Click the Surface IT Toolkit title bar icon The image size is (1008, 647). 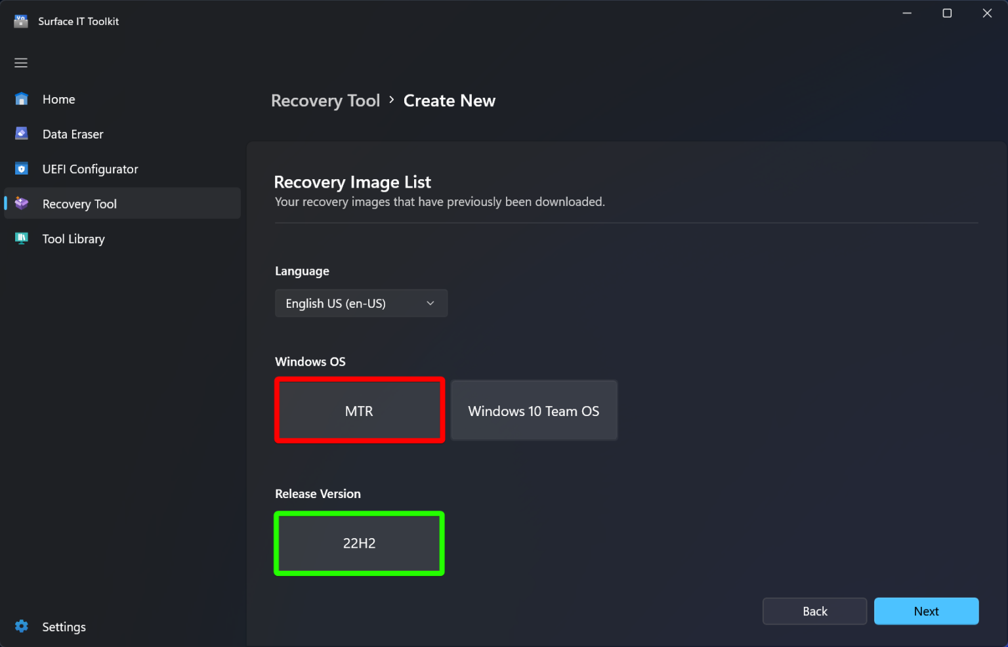pos(20,20)
